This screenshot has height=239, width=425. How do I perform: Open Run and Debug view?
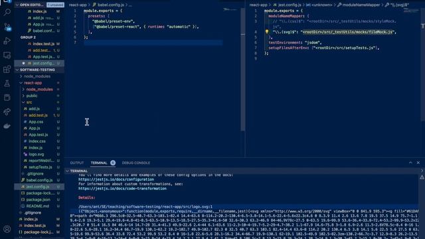[7, 41]
